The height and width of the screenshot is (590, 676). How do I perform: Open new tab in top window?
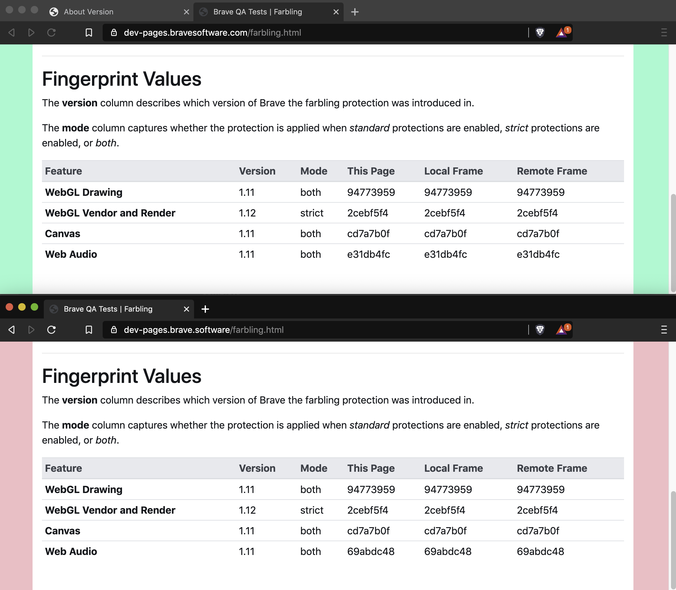(355, 12)
